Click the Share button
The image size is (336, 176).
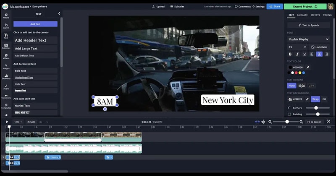coord(275,6)
